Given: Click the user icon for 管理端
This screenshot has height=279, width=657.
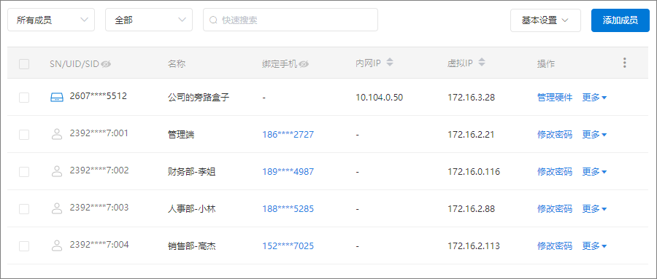Looking at the screenshot, I should coord(56,134).
